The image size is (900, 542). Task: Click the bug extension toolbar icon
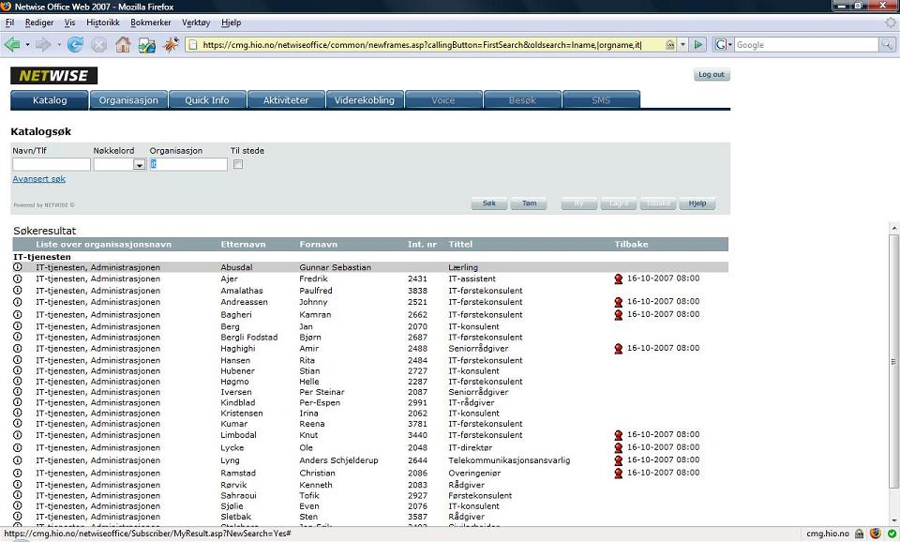pos(171,44)
